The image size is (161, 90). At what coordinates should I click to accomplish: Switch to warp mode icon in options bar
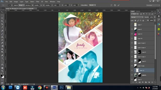[x=111, y=5]
